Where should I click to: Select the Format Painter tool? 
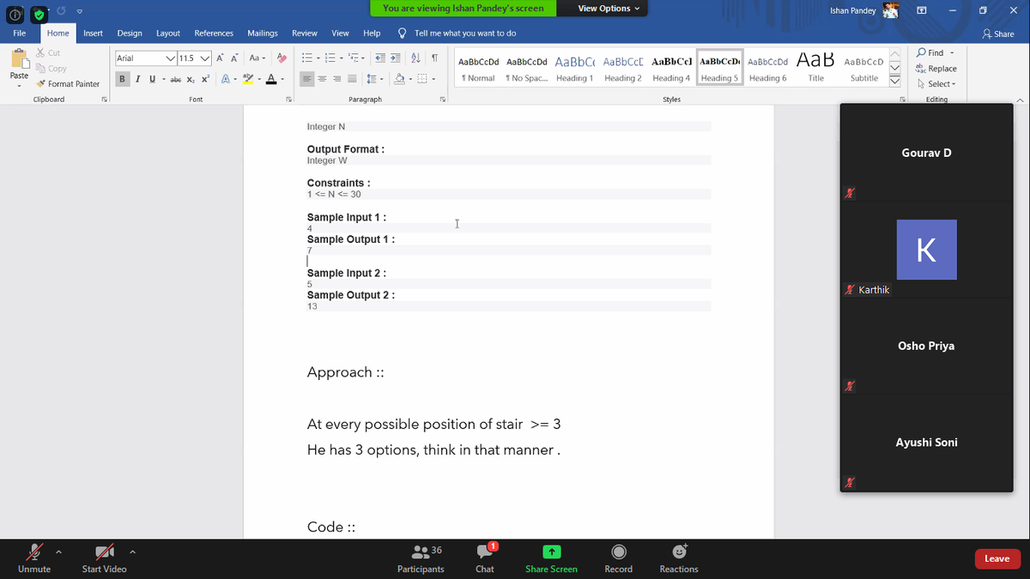click(x=68, y=83)
